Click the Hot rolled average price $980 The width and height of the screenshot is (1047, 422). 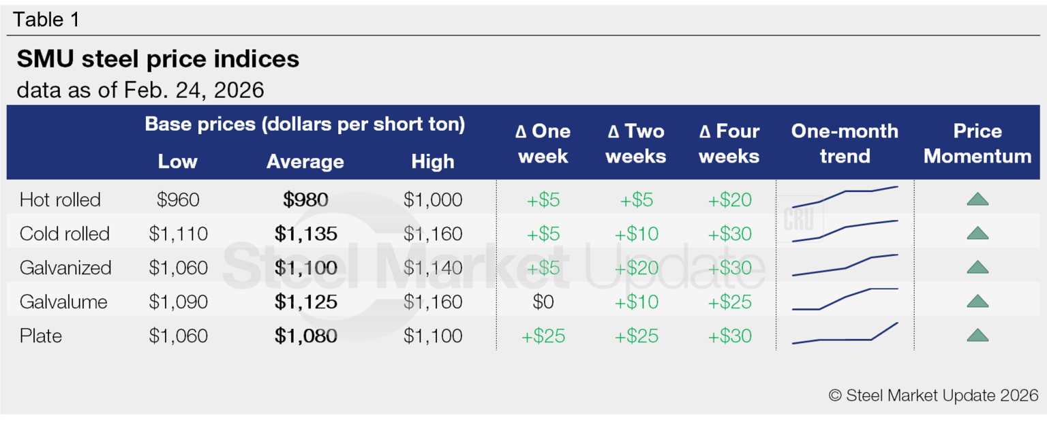pos(306,200)
